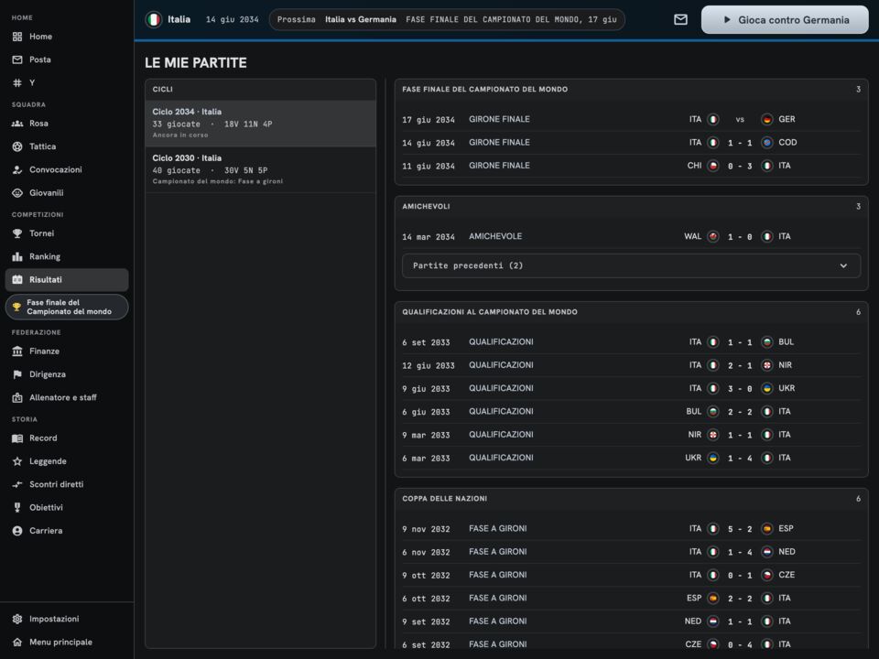This screenshot has height=659, width=879.
Task: Click the Rosa squad people icon
Action: coord(17,124)
